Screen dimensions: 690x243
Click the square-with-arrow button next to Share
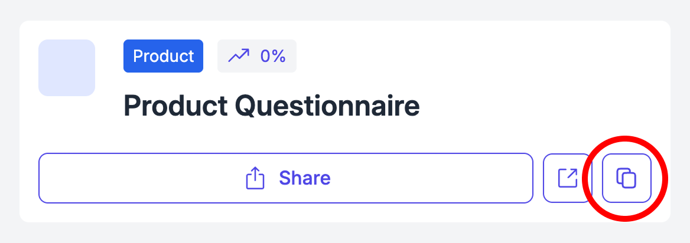pyautogui.click(x=567, y=178)
